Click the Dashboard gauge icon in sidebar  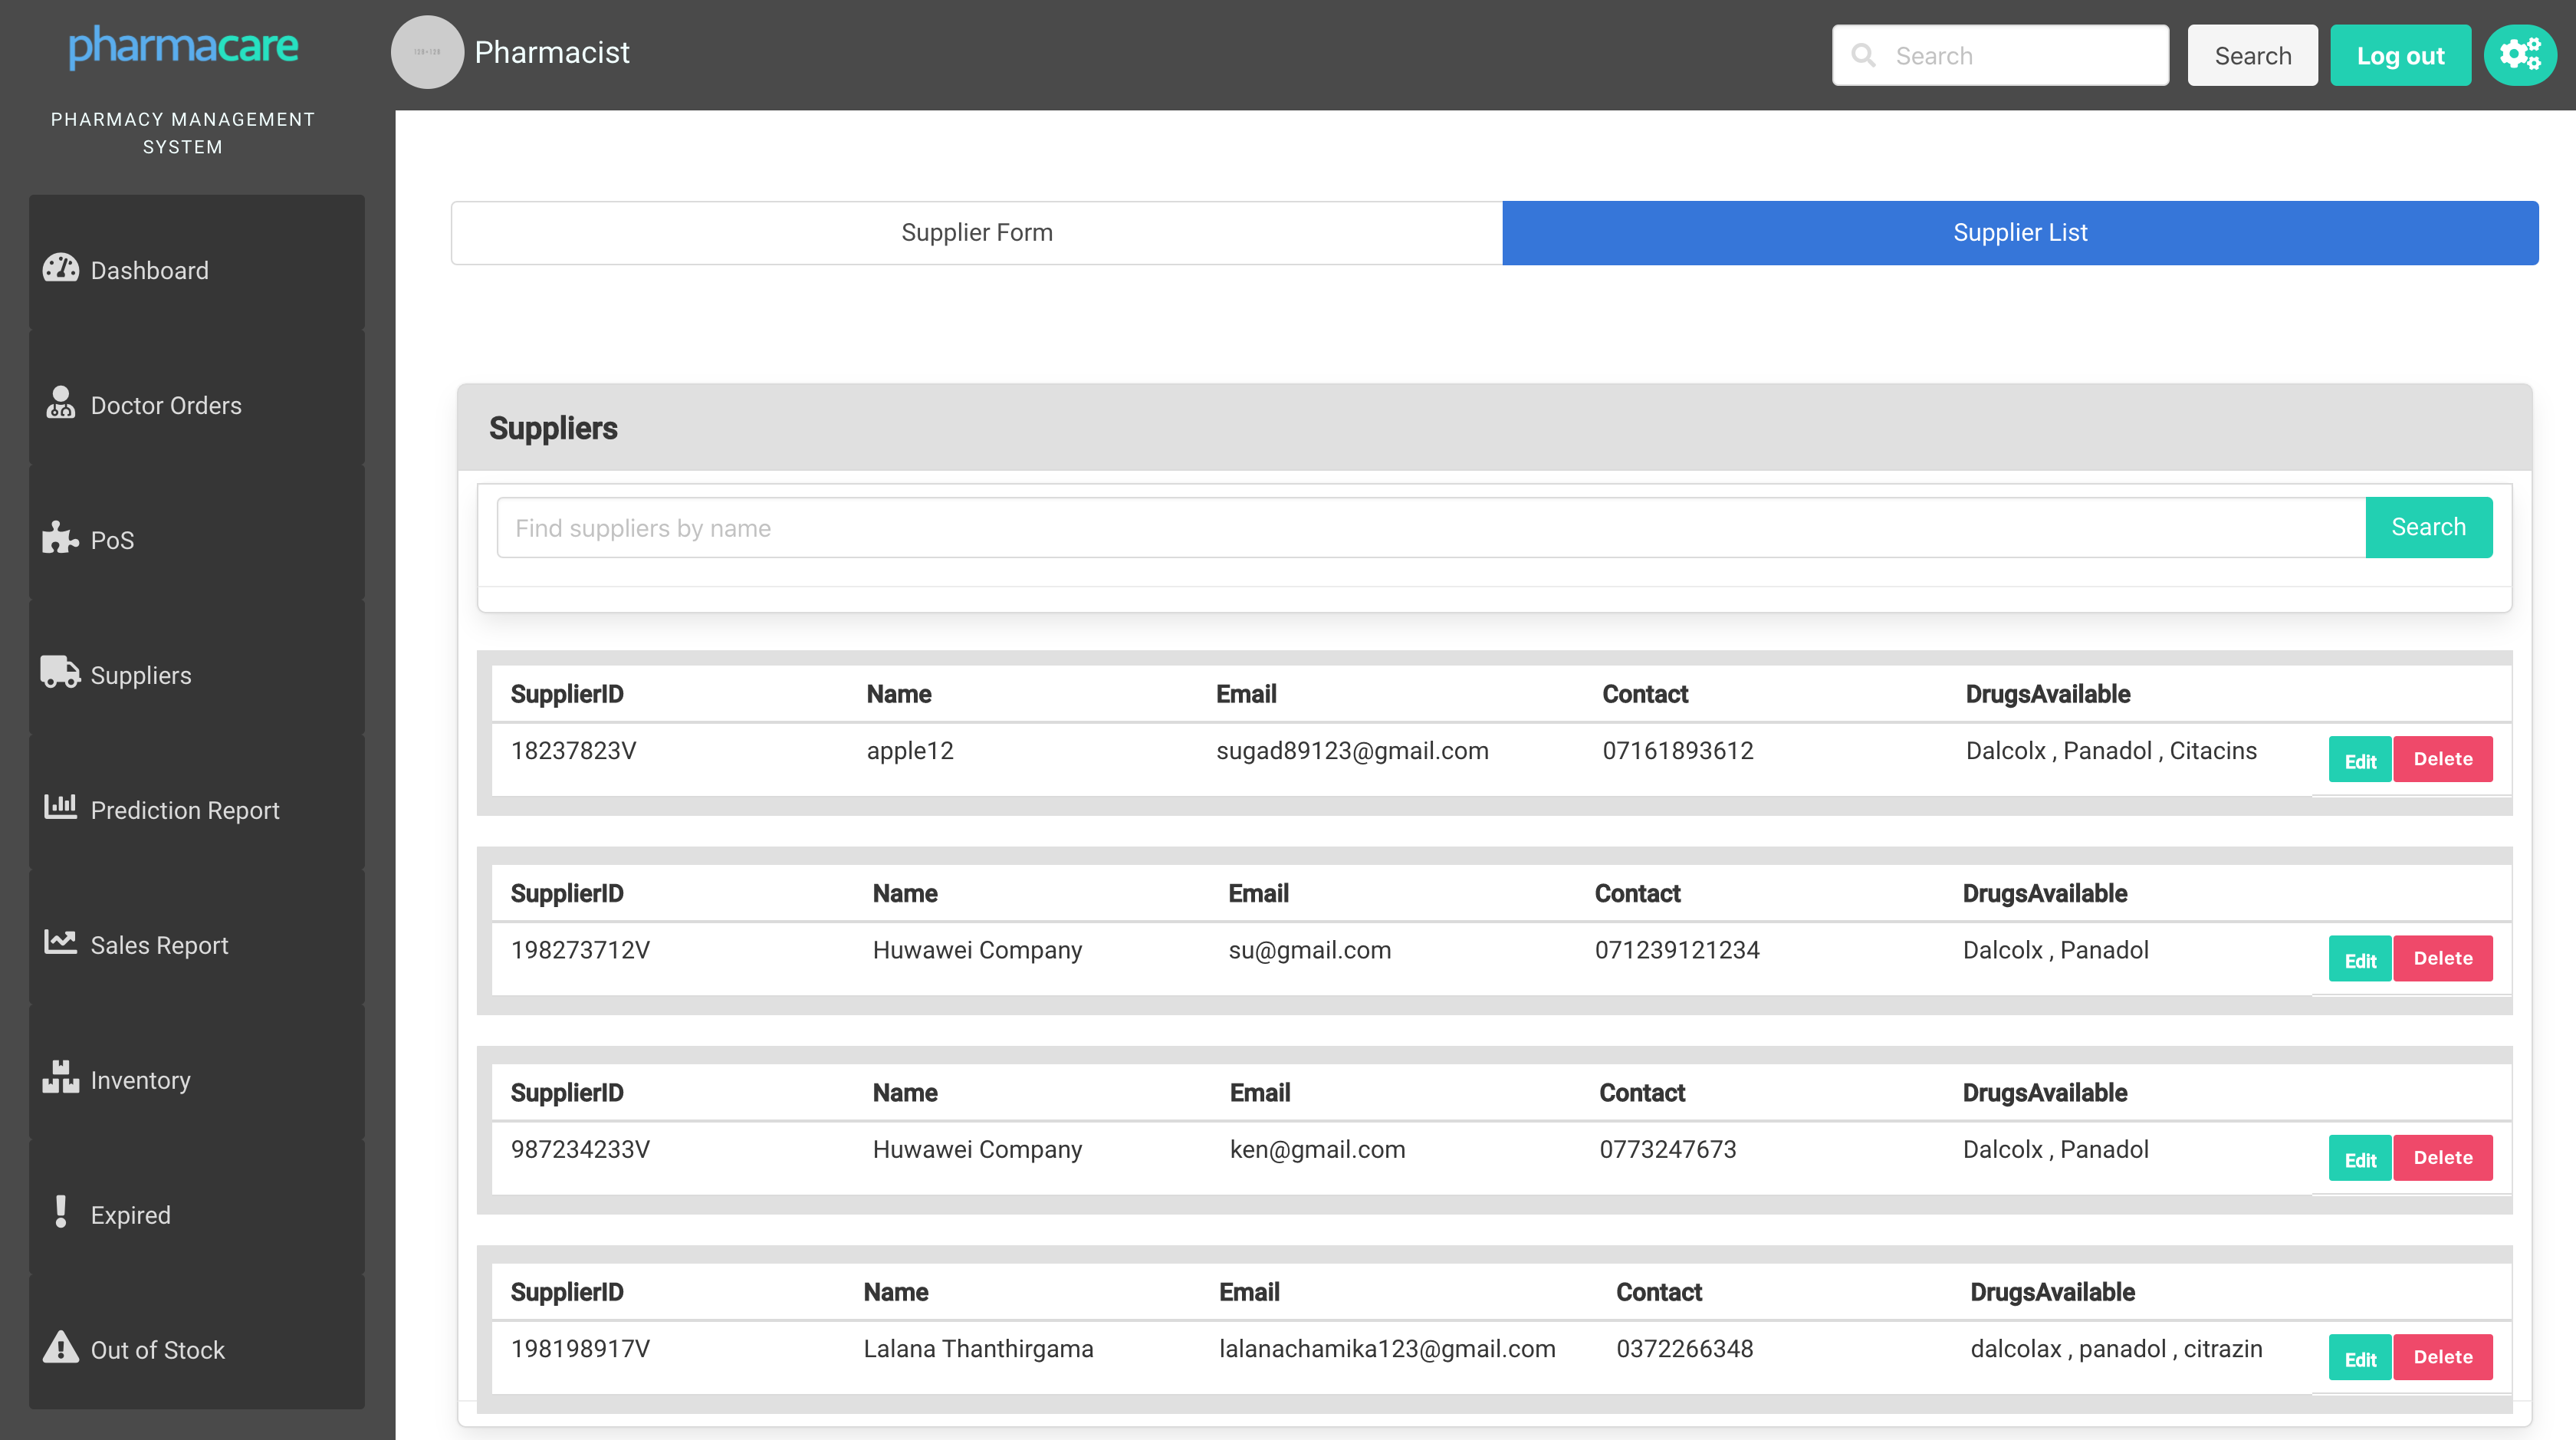[60, 269]
